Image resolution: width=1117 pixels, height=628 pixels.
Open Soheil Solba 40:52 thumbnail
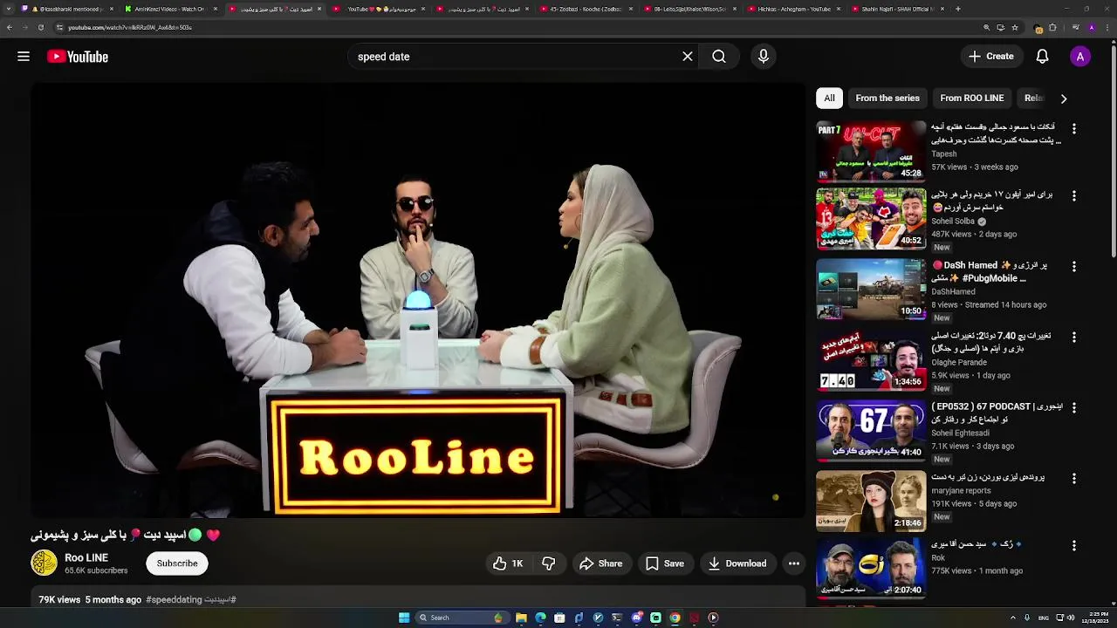pos(871,219)
